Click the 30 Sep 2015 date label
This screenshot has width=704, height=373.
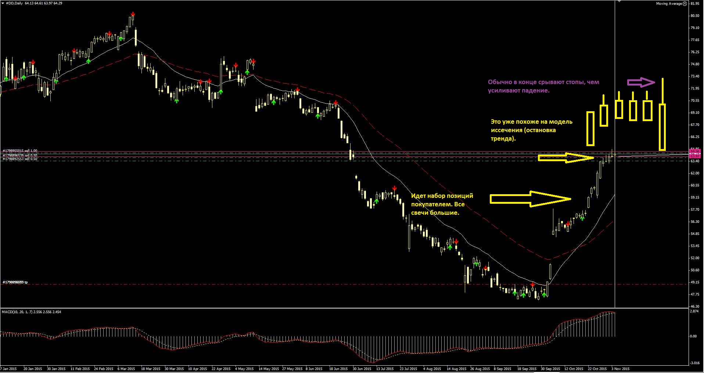[x=550, y=369]
